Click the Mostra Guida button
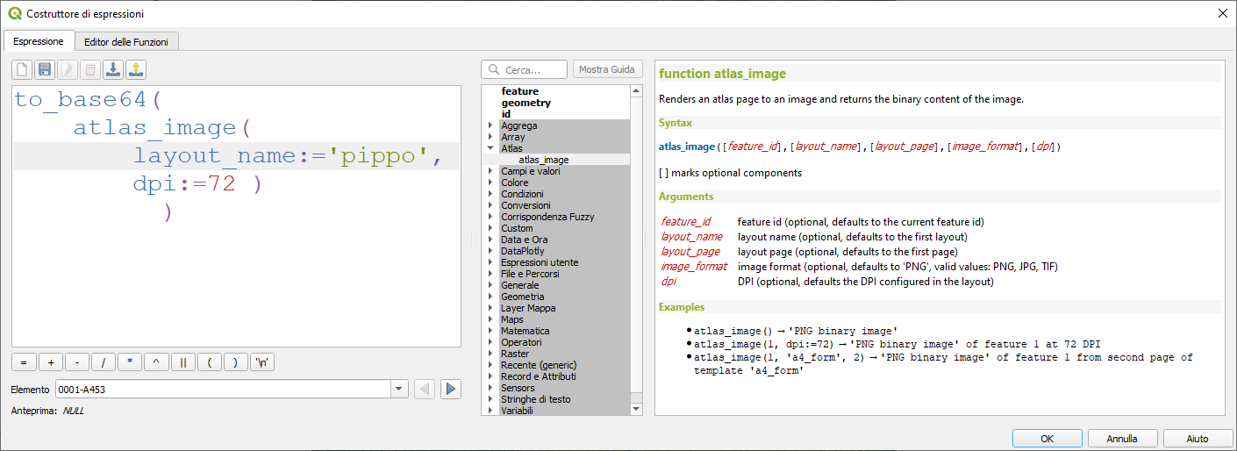The image size is (1237, 451). coord(608,69)
